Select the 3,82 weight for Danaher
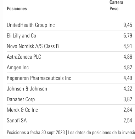 128,99
